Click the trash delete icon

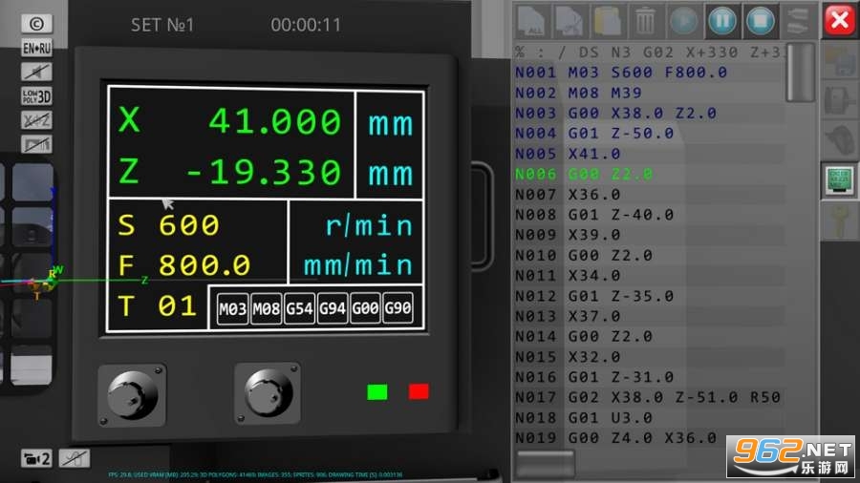coord(645,20)
